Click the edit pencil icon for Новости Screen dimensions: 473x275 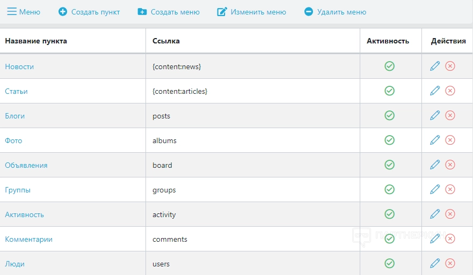pyautogui.click(x=435, y=66)
